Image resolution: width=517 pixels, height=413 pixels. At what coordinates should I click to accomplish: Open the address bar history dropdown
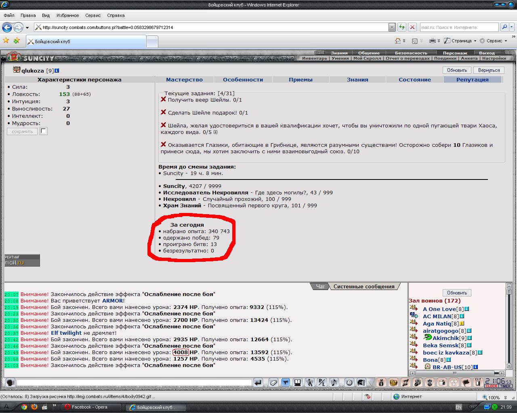coord(392,27)
